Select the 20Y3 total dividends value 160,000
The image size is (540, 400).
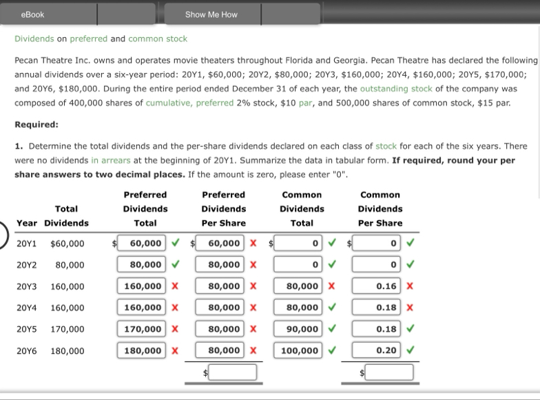[67, 287]
